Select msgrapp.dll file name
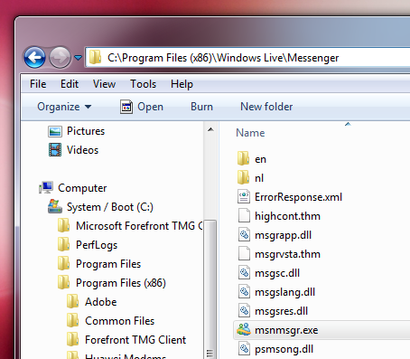This screenshot has height=359, width=410. (283, 235)
